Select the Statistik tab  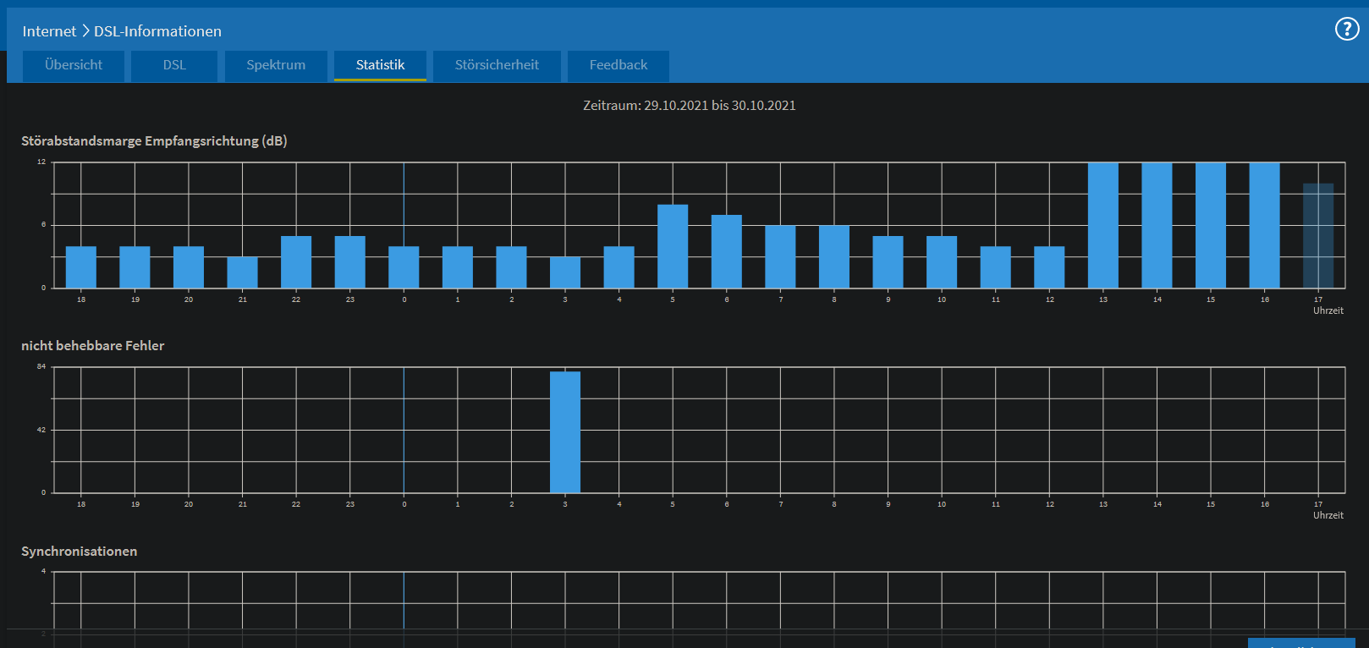[380, 65]
